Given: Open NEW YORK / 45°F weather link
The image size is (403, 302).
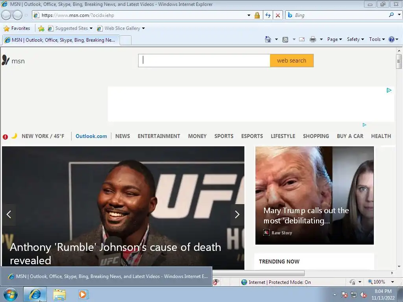Looking at the screenshot, I should [x=43, y=136].
